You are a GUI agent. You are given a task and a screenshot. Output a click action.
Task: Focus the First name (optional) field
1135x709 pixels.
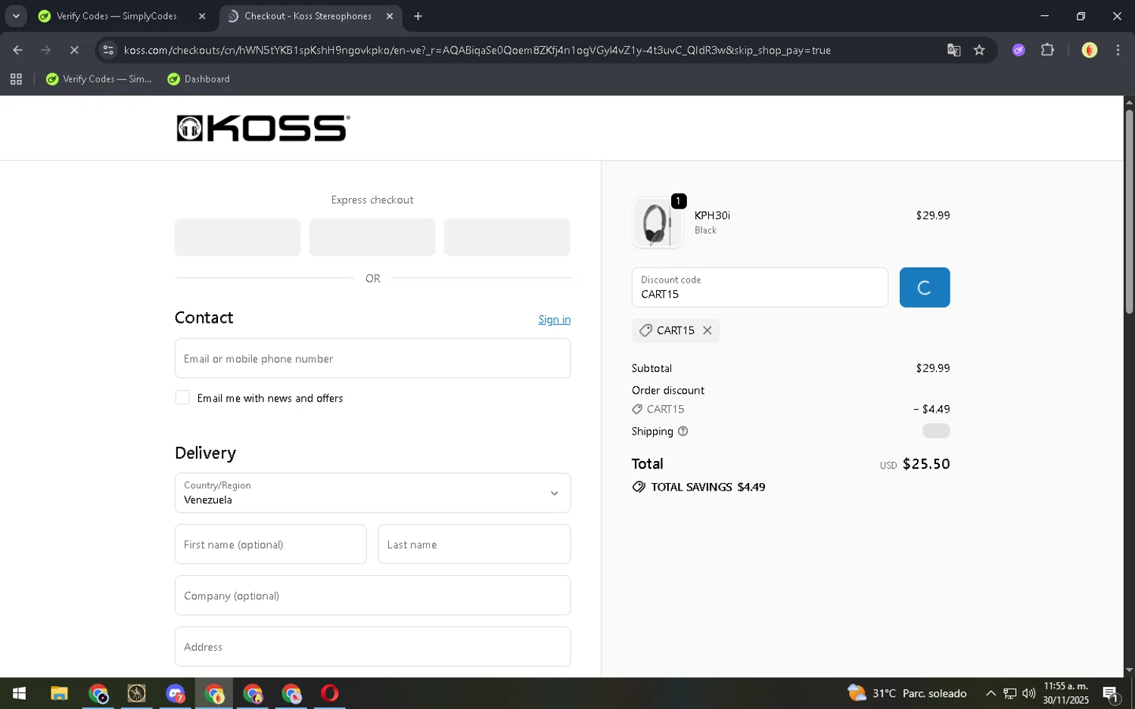point(270,544)
